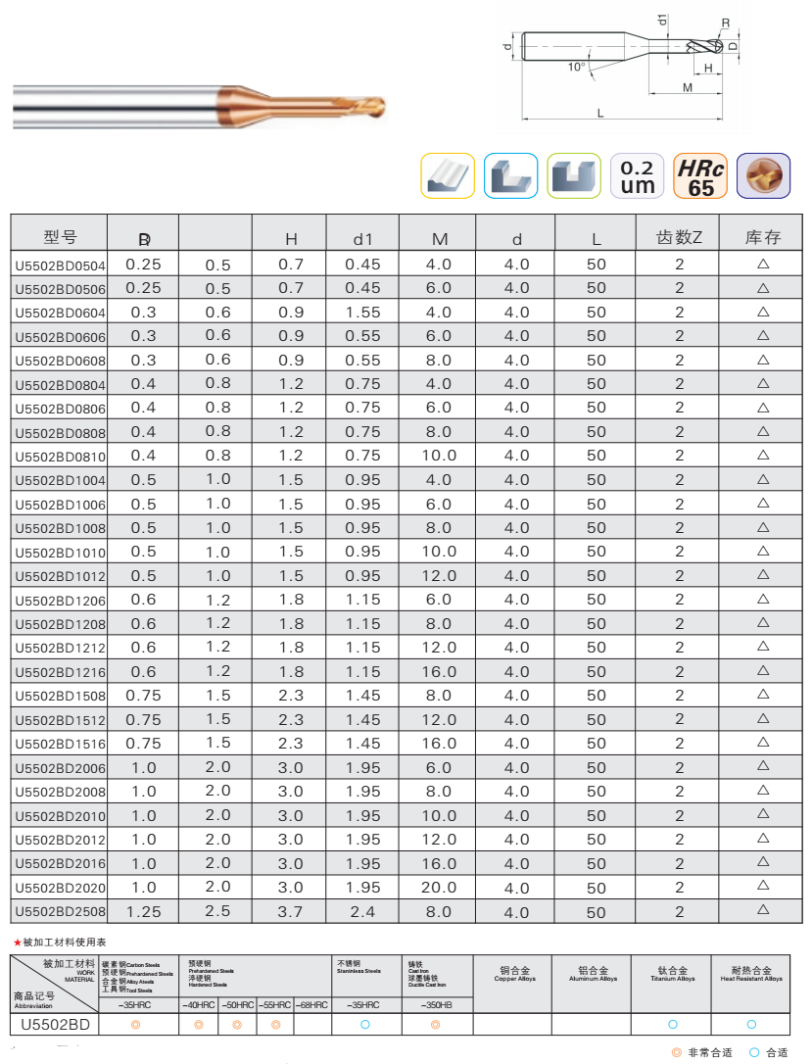Click the stock triangle for U5502BD0504
Image resolution: width=812 pixels, height=1064 pixels.
pos(763,265)
